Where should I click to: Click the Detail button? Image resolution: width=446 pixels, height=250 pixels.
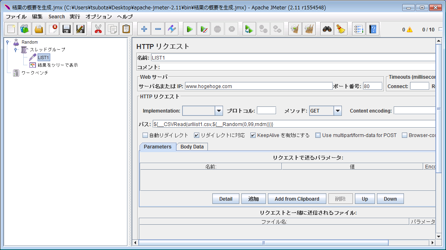coord(226,199)
